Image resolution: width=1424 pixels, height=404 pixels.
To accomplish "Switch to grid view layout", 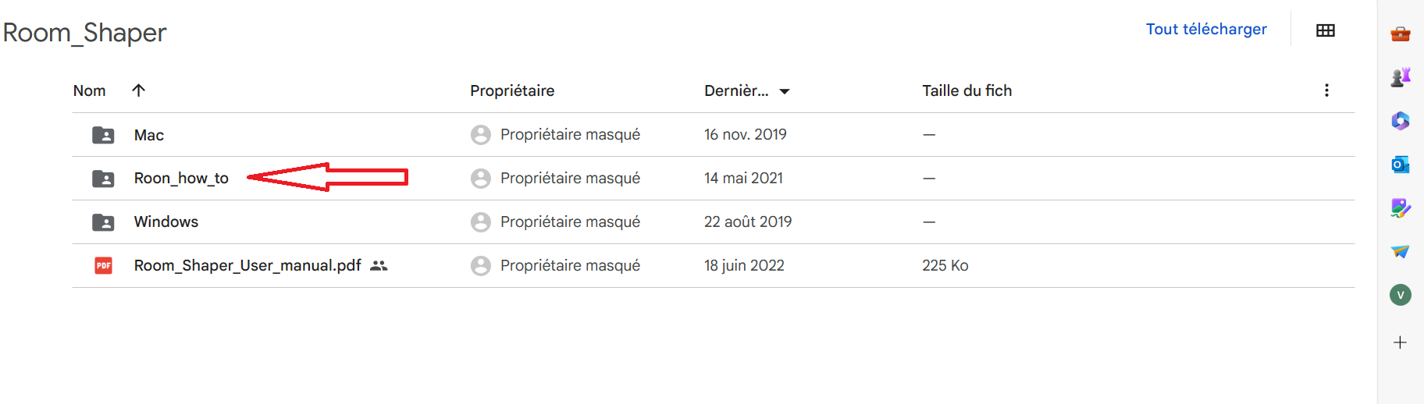I will (1325, 30).
